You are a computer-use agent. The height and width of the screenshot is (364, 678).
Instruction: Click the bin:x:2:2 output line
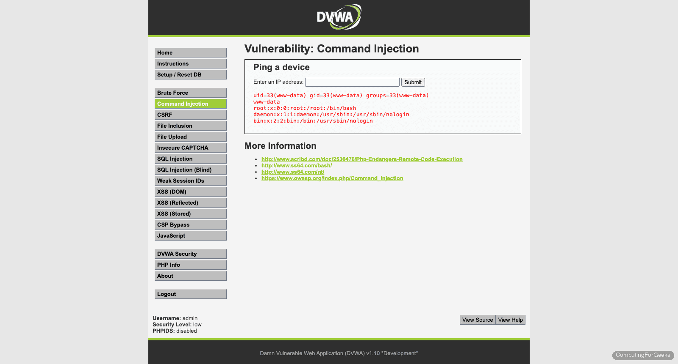tap(313, 121)
